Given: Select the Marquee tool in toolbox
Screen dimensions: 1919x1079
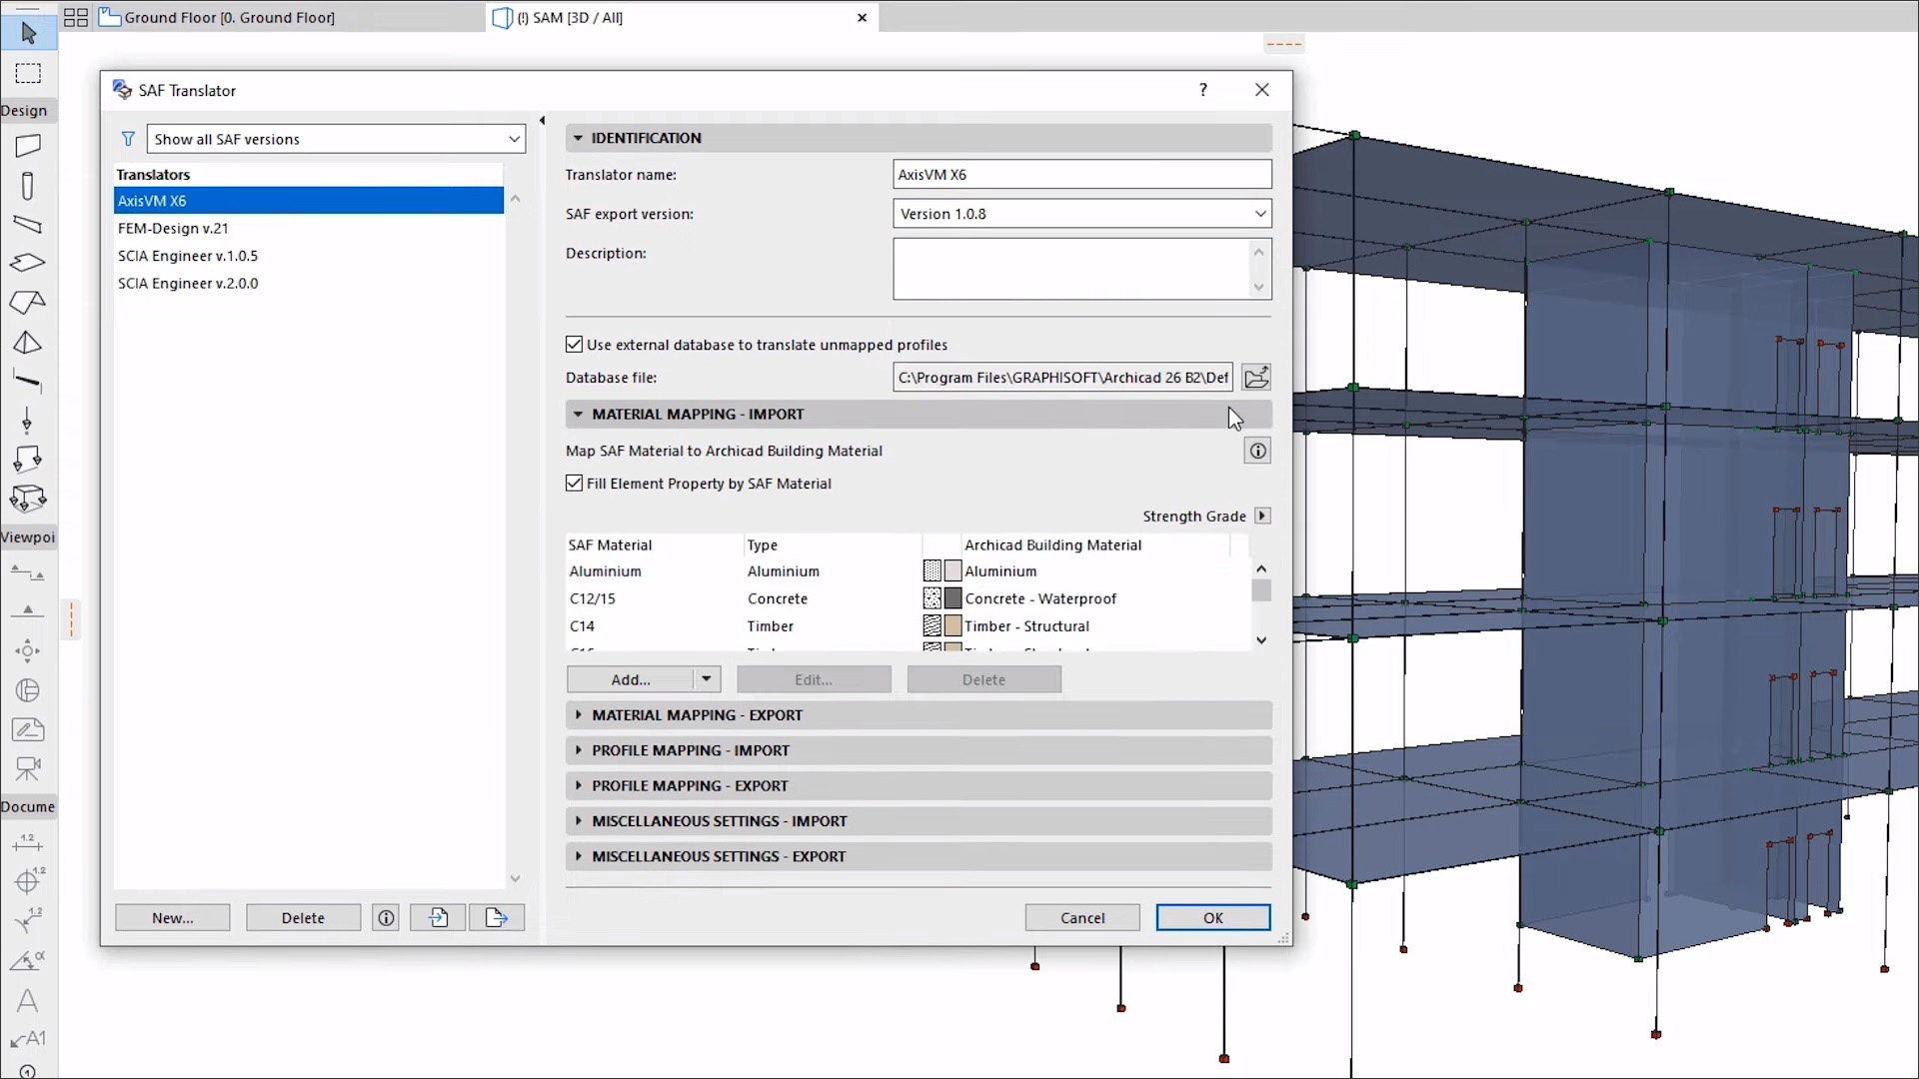Looking at the screenshot, I should click(28, 73).
